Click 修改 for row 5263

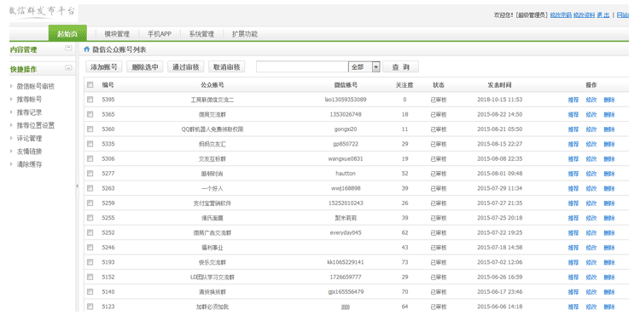591,189
